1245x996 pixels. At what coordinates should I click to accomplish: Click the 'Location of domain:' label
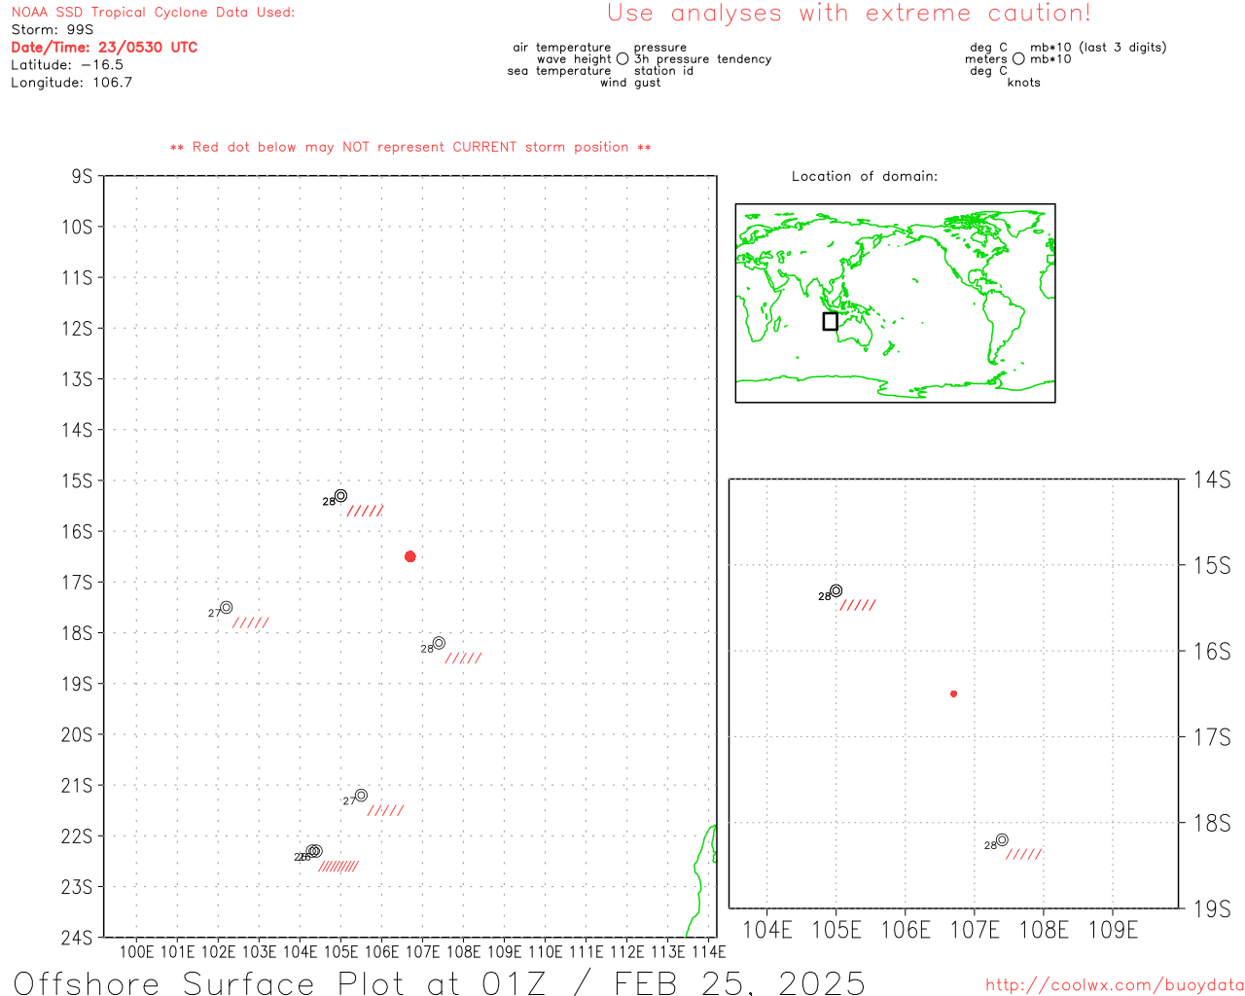coord(865,176)
